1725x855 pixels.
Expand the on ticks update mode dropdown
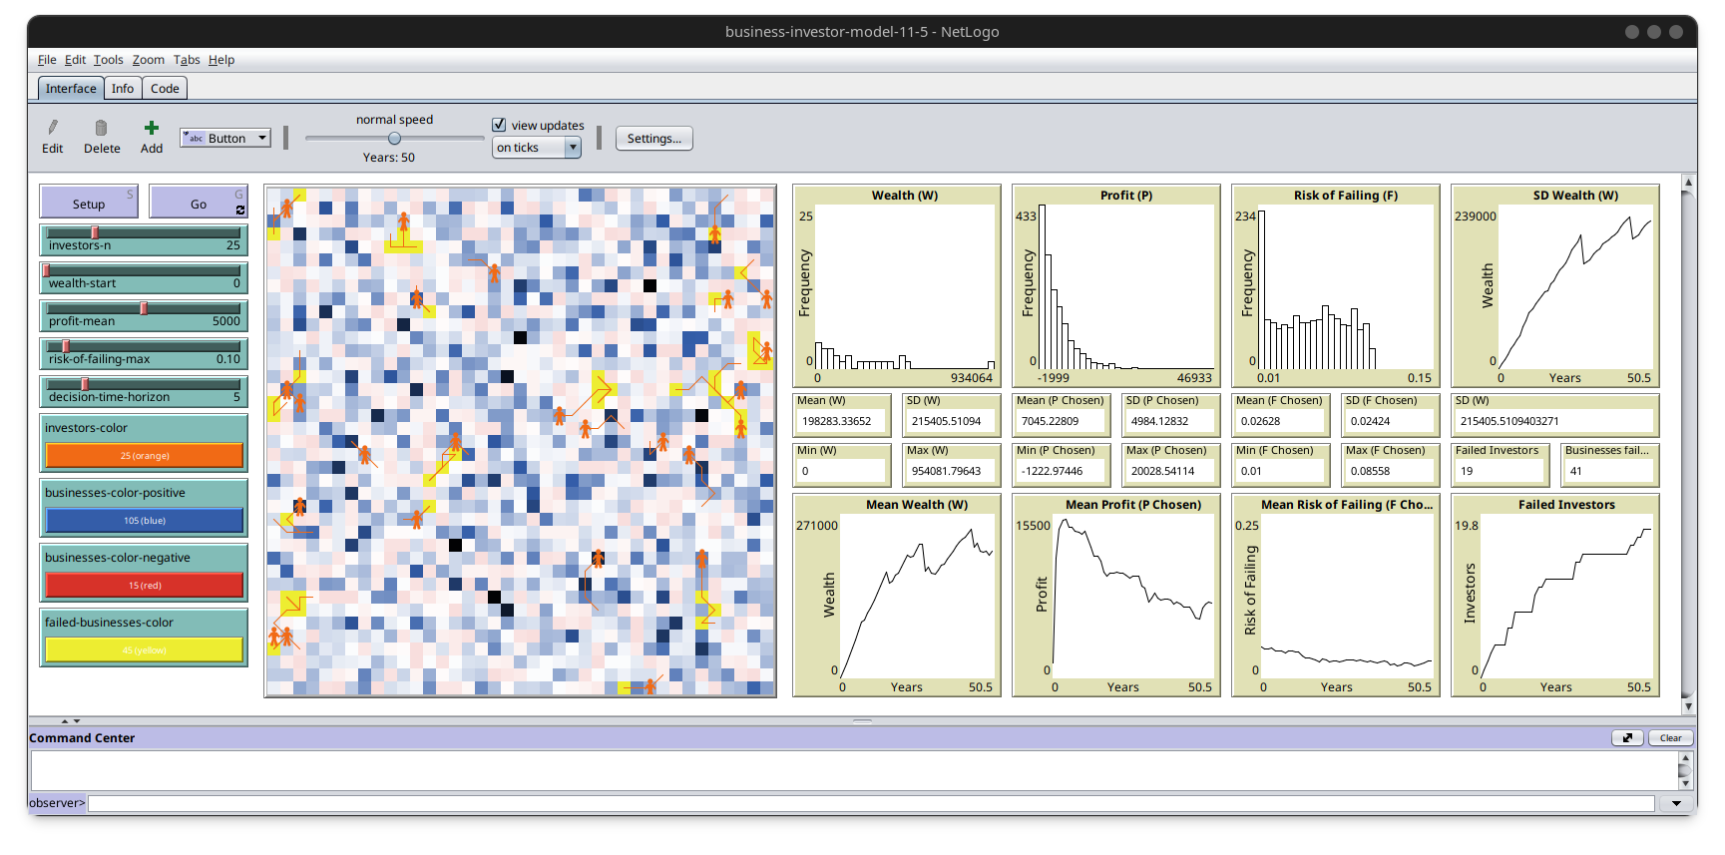[x=537, y=148]
